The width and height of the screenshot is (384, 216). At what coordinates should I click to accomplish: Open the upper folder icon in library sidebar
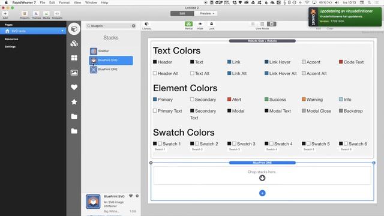coord(74,116)
